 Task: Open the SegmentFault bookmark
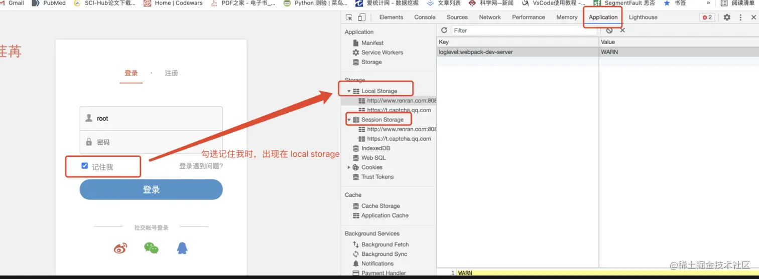coord(623,3)
